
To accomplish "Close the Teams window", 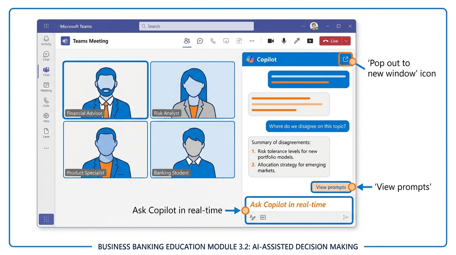I will click(x=350, y=26).
